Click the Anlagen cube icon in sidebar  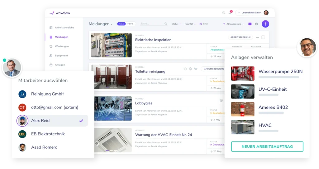point(51,65)
